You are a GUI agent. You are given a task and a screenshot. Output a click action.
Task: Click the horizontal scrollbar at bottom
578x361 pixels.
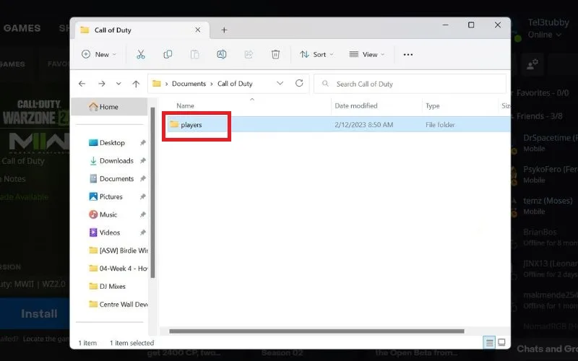coord(316,331)
